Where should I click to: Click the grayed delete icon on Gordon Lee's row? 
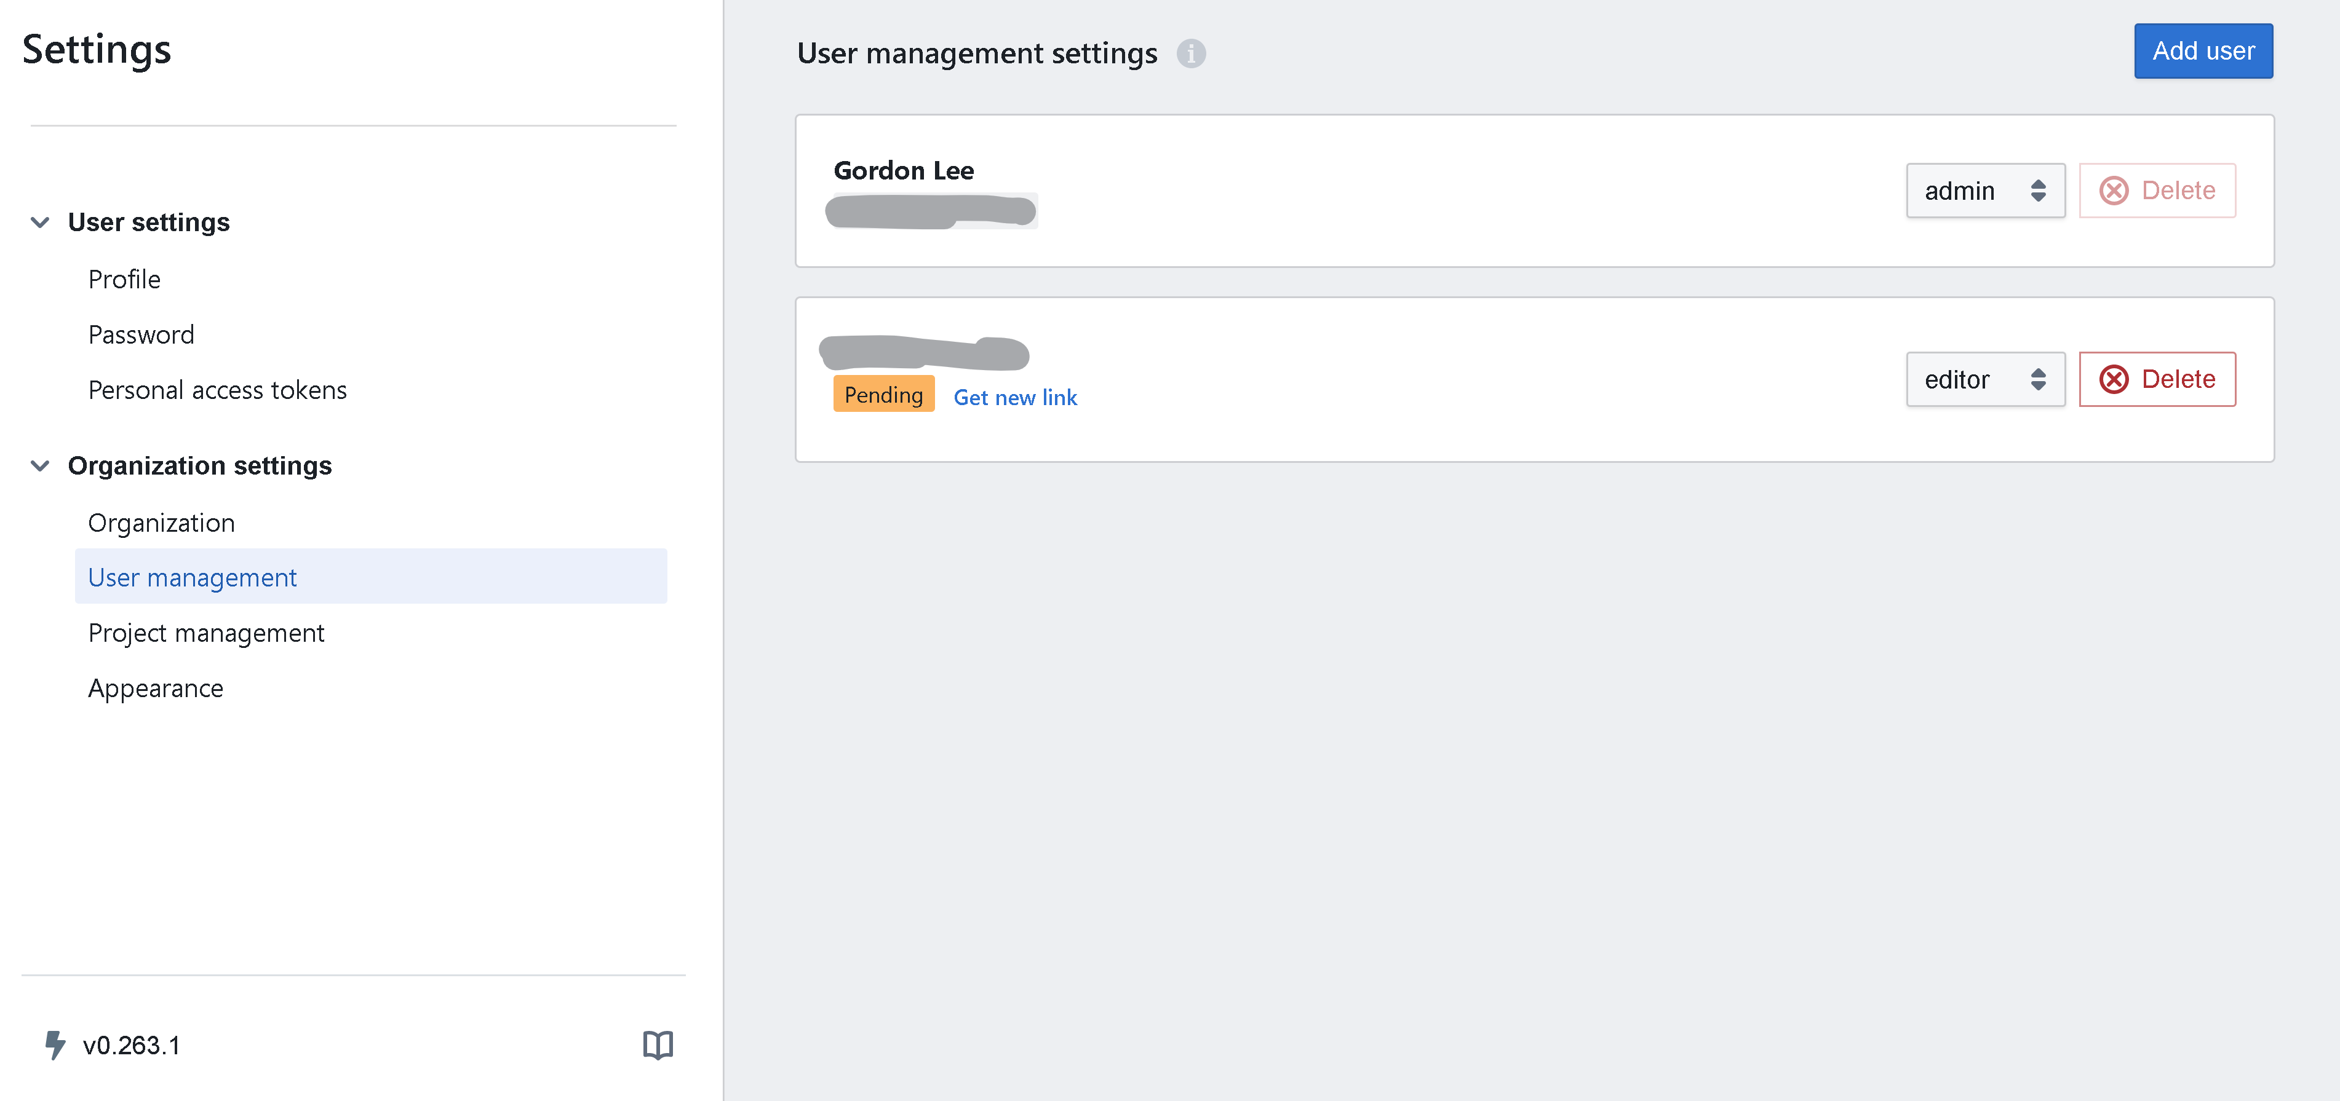[2114, 190]
